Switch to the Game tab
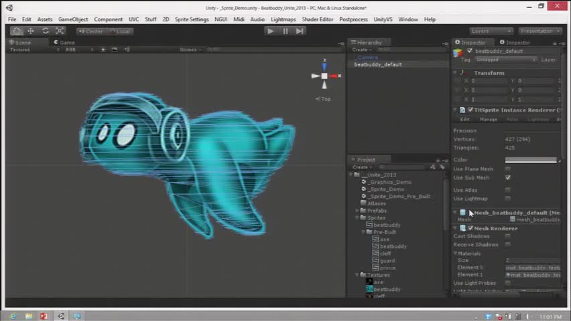571x321 pixels. 64,43
